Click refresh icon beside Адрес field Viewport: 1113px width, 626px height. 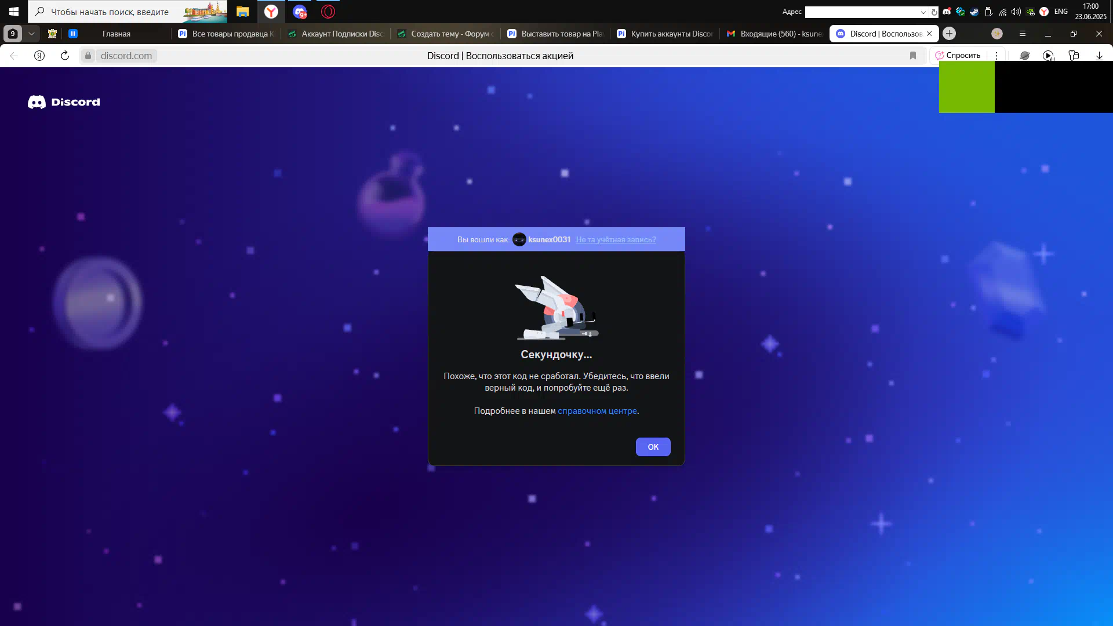click(934, 12)
